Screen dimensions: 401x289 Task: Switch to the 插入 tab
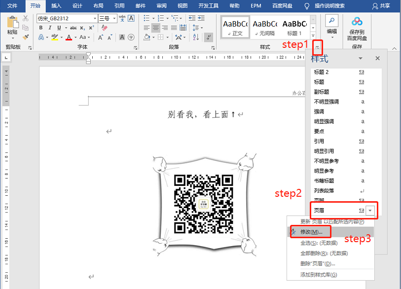[56, 5]
